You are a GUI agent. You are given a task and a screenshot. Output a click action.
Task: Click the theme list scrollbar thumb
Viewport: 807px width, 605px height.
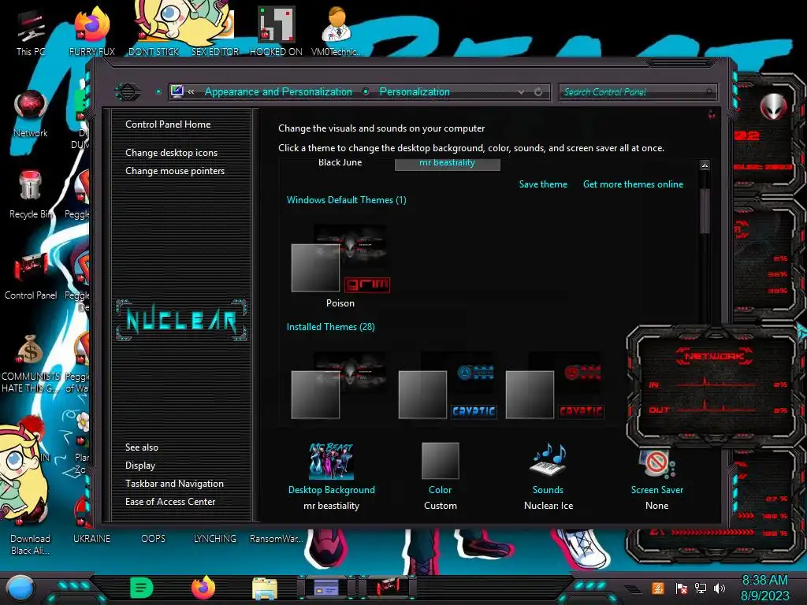click(x=705, y=211)
